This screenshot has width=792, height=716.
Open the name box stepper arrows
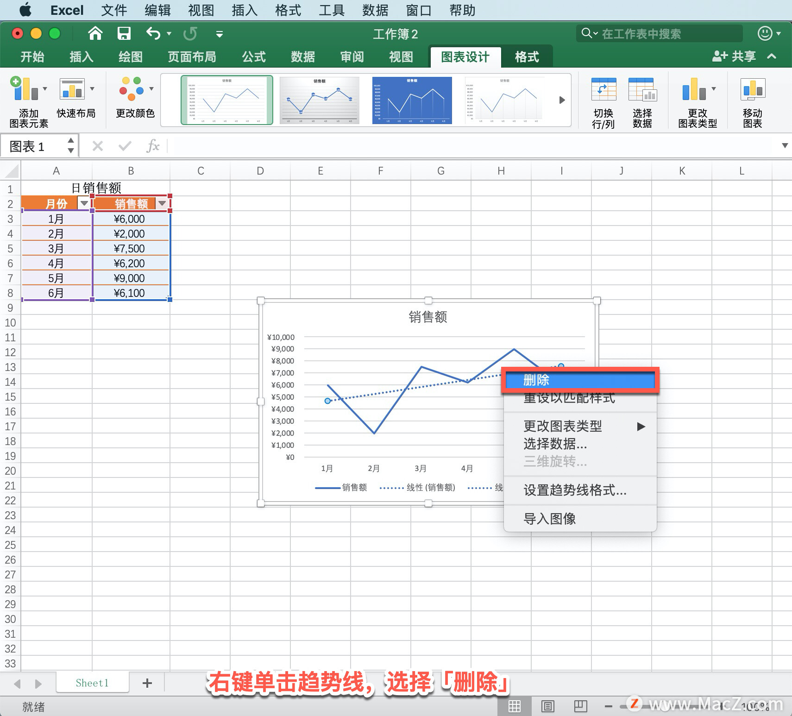tap(71, 145)
